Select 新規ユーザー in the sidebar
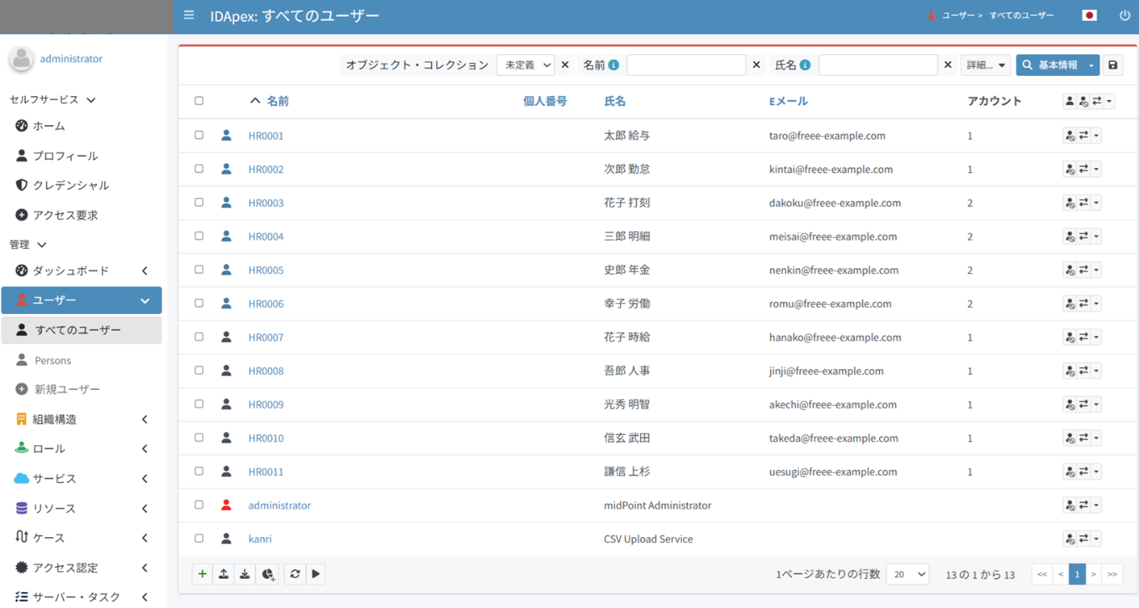 67,389
